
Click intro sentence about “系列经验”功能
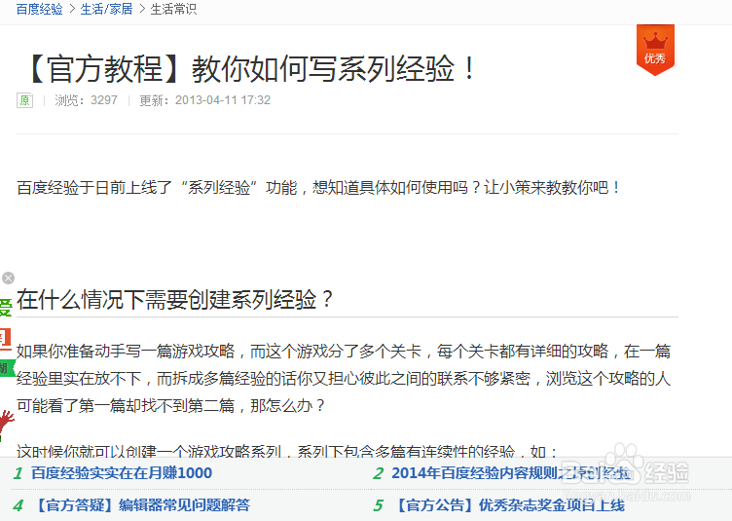318,188
